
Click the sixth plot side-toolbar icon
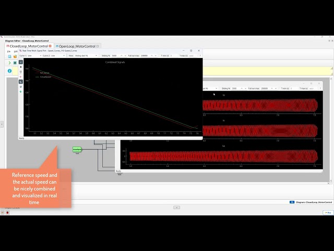tap(21, 87)
